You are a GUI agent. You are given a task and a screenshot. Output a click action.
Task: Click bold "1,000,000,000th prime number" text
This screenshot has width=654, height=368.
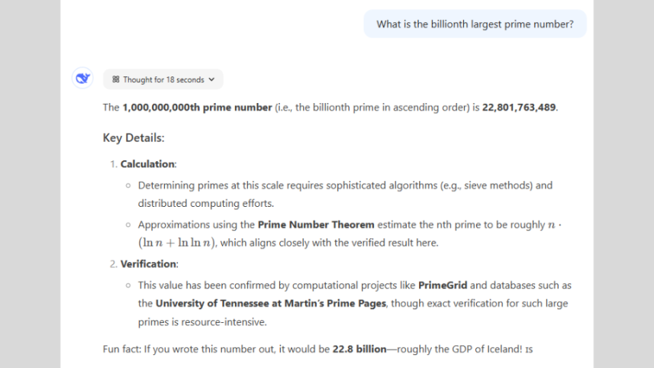coord(197,108)
